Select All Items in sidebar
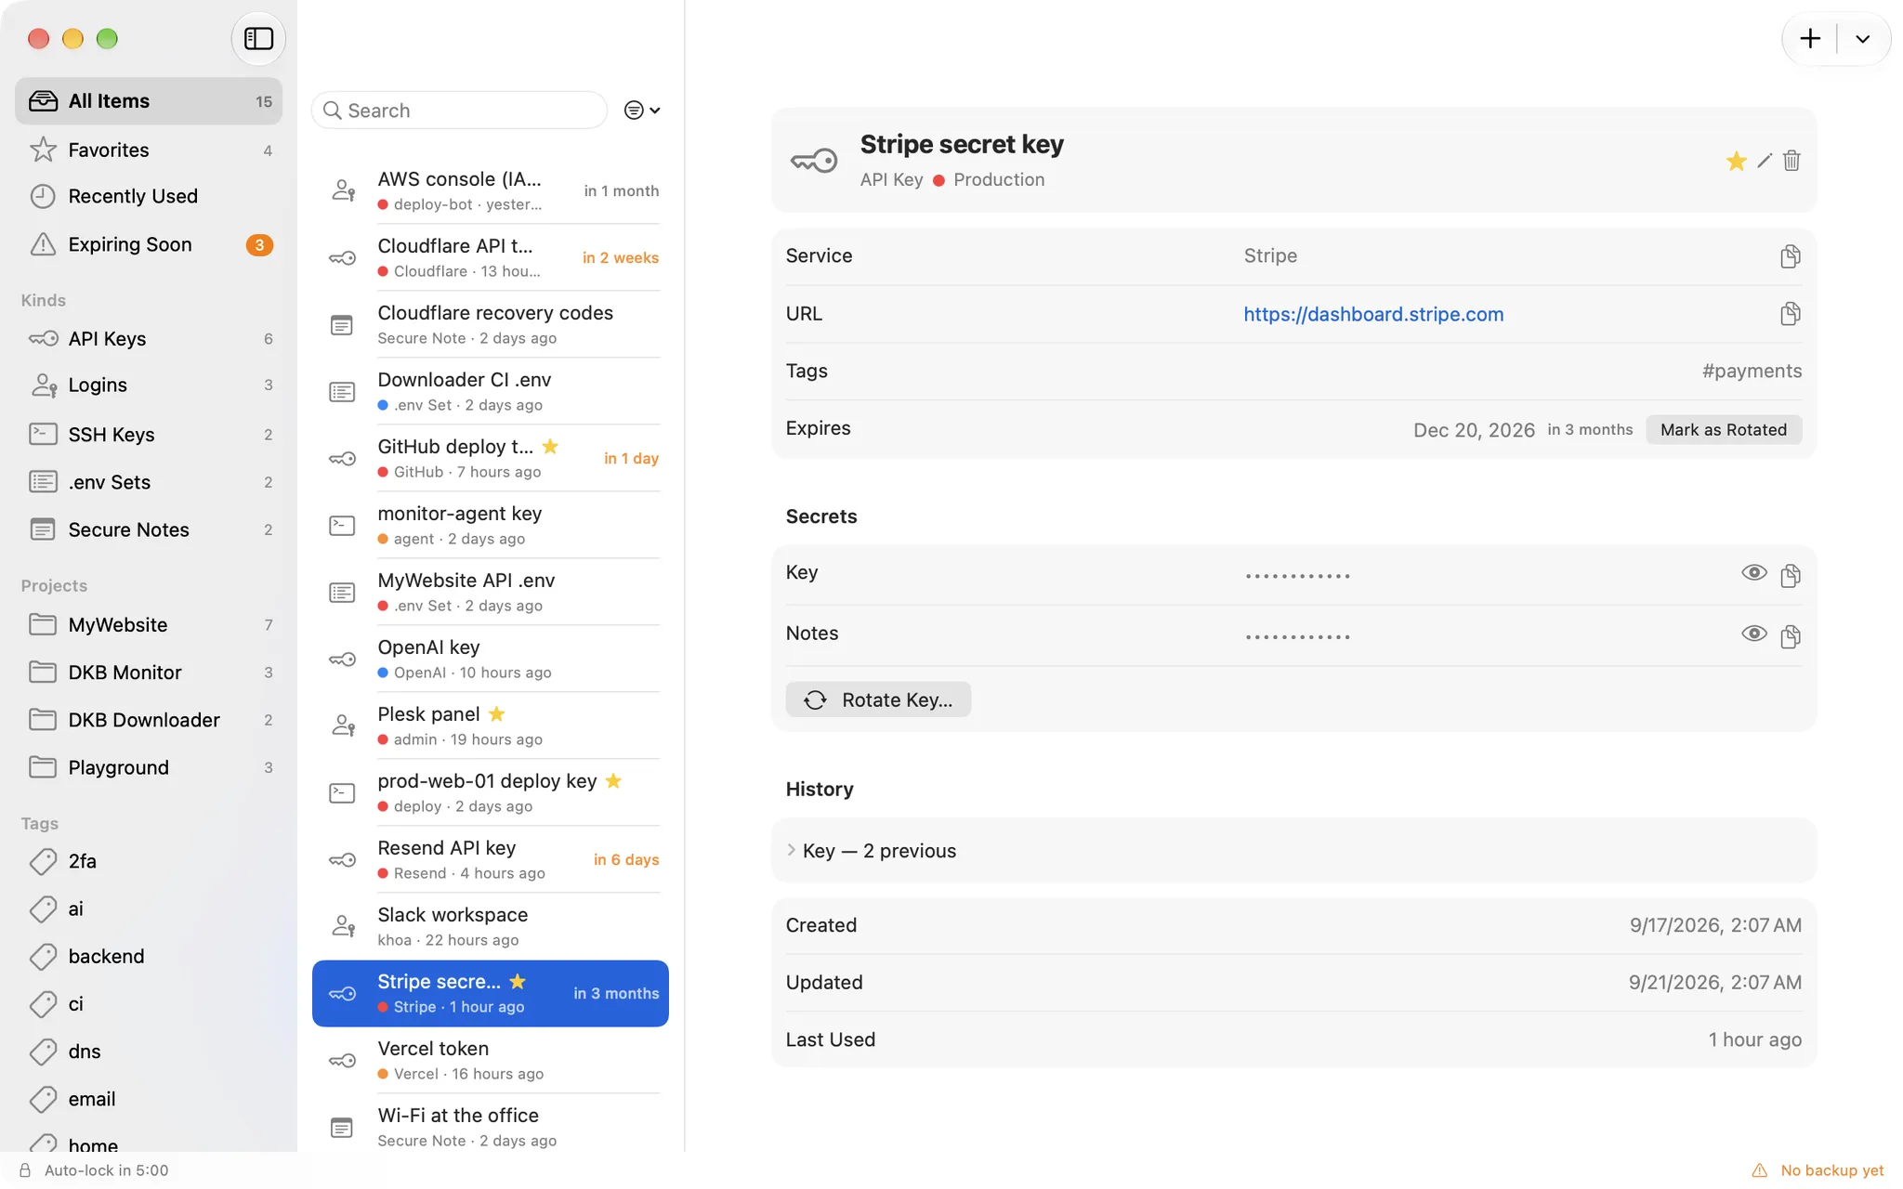This screenshot has height=1189, width=1903. click(x=149, y=101)
